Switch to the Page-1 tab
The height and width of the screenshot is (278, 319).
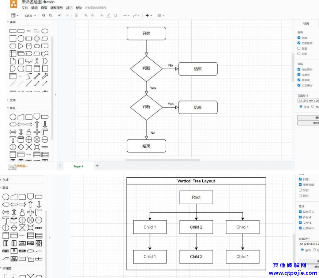78,166
